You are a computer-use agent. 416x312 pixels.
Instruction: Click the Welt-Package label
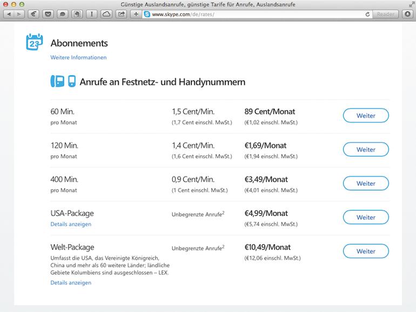point(72,247)
